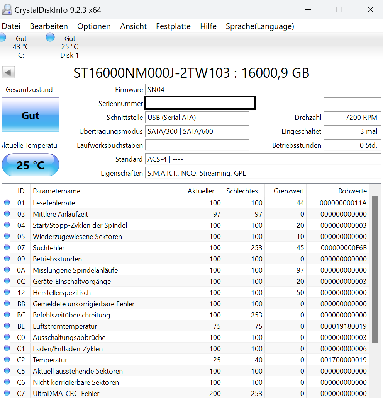Click the Firmware field showing SN04

(x=197, y=89)
